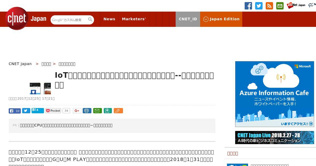316x166 pixels.
Task: Open the CNET_ID menu
Action: point(188,19)
